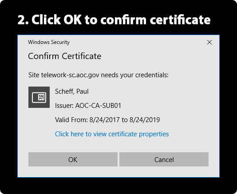Screen dimensions: 237x194
Task: Click the step 2 instruction headline
Action: point(114,20)
